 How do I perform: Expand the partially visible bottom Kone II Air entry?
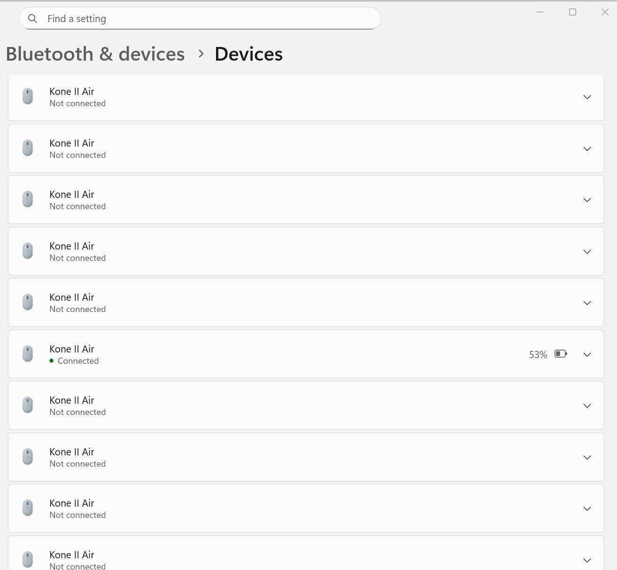pos(587,560)
